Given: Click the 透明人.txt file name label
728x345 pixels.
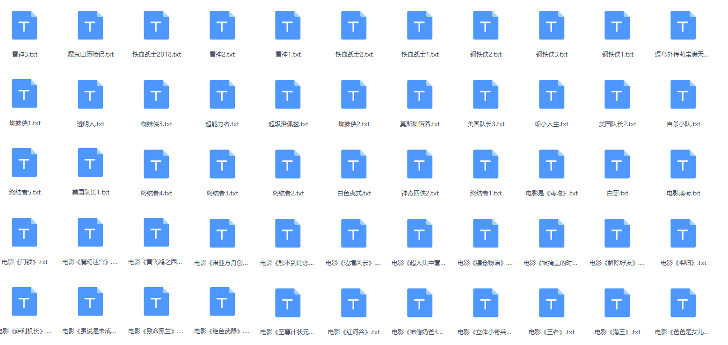Looking at the screenshot, I should click(x=90, y=124).
